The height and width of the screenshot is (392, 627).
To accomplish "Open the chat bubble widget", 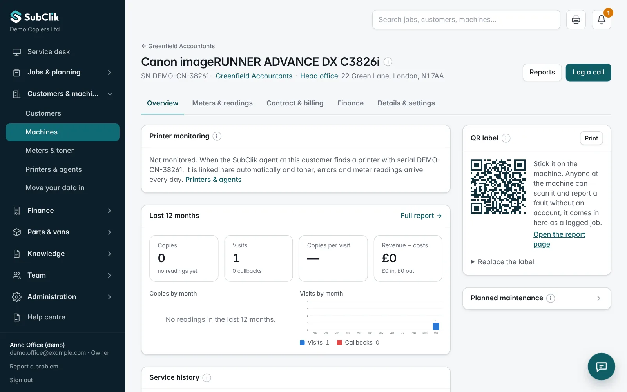I will (x=601, y=367).
